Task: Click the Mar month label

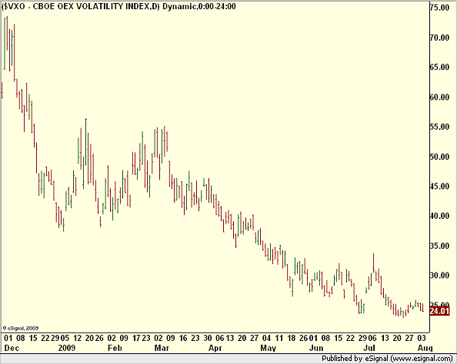Action: 162,348
